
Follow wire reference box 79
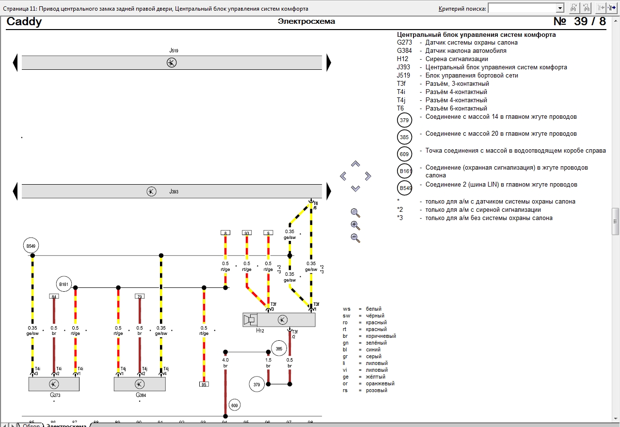(140, 296)
